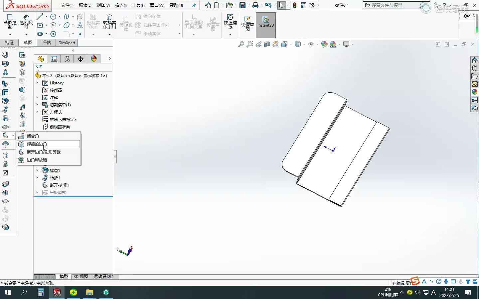Expand the History node in feature tree
479x299 pixels.
click(37, 83)
